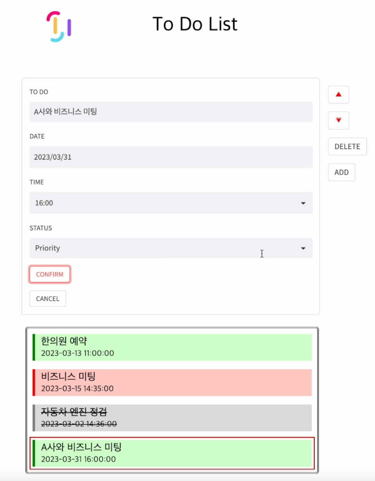Click the red up arrow button
Screen dimensions: 375x481
click(x=338, y=95)
